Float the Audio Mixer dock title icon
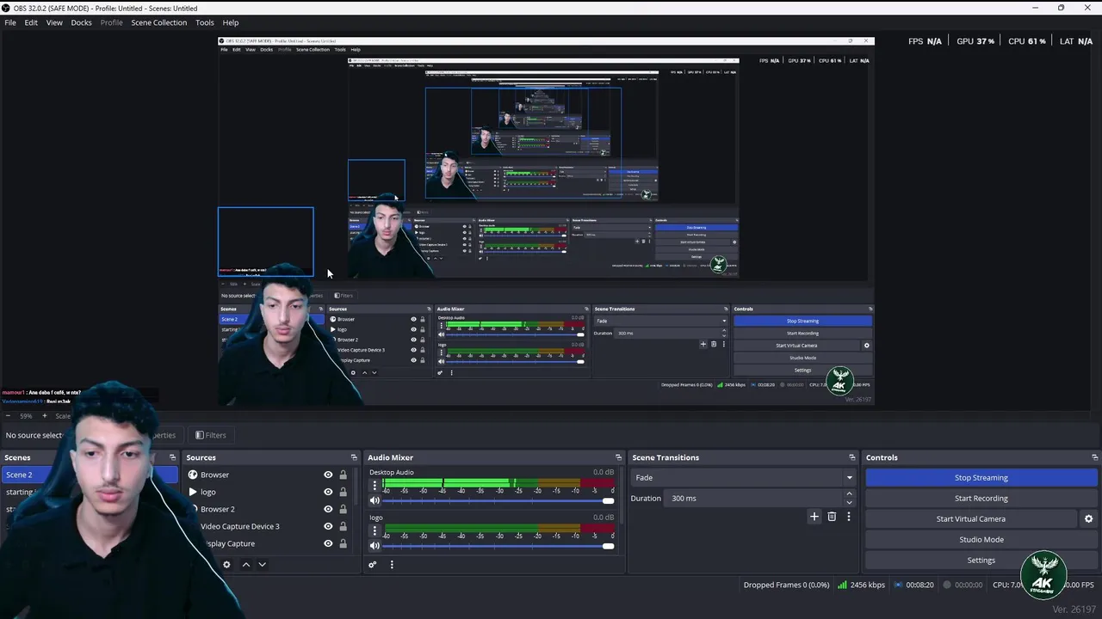This screenshot has height=619, width=1102. tap(617, 457)
